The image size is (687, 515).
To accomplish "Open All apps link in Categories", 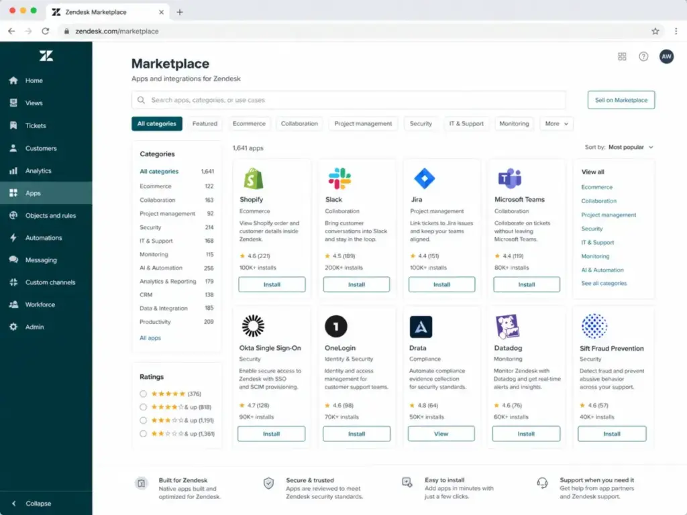I will click(x=150, y=338).
